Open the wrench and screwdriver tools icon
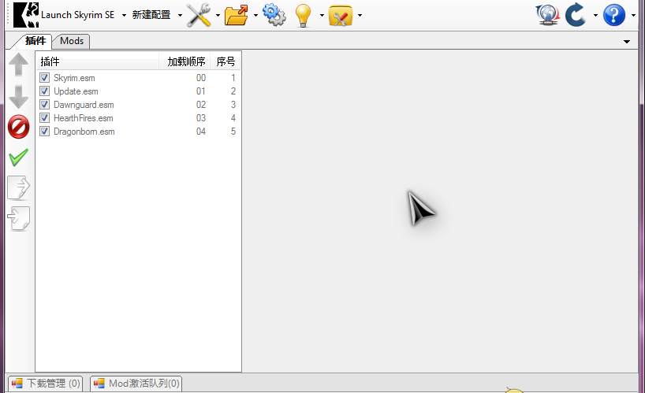The height and width of the screenshot is (393, 645). tap(199, 15)
